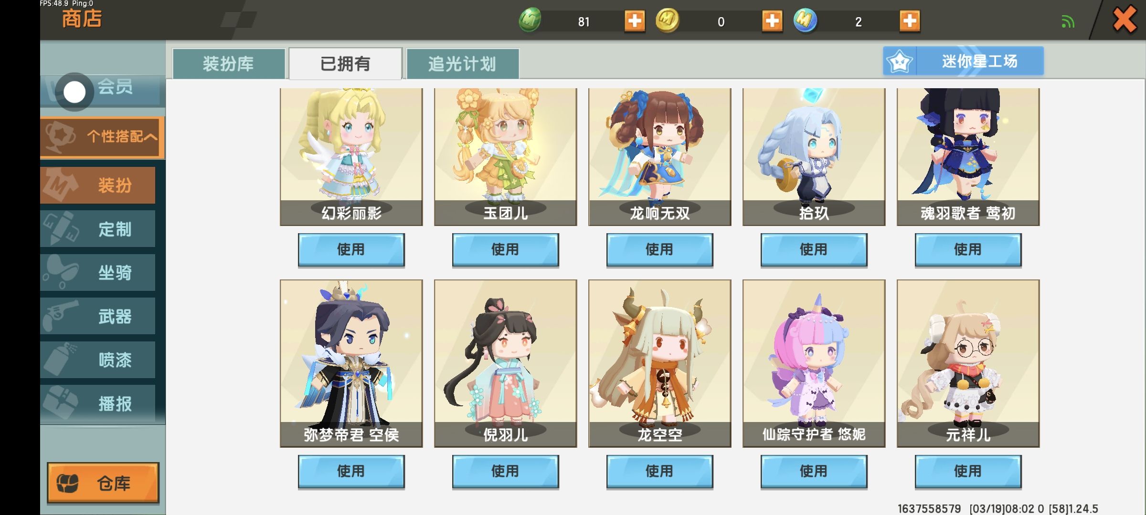This screenshot has width=1146, height=515.
Task: Open the 迷你星工场 star workshop
Action: 963,61
